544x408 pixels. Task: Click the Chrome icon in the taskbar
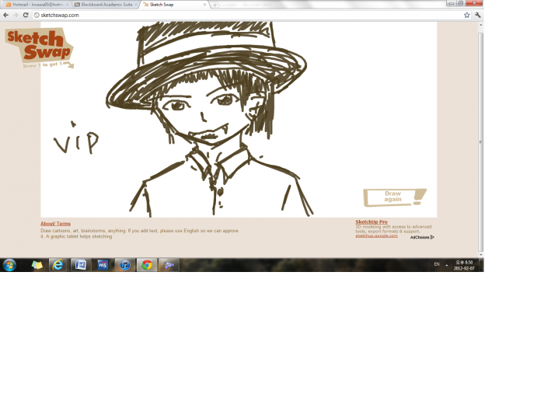click(x=146, y=265)
